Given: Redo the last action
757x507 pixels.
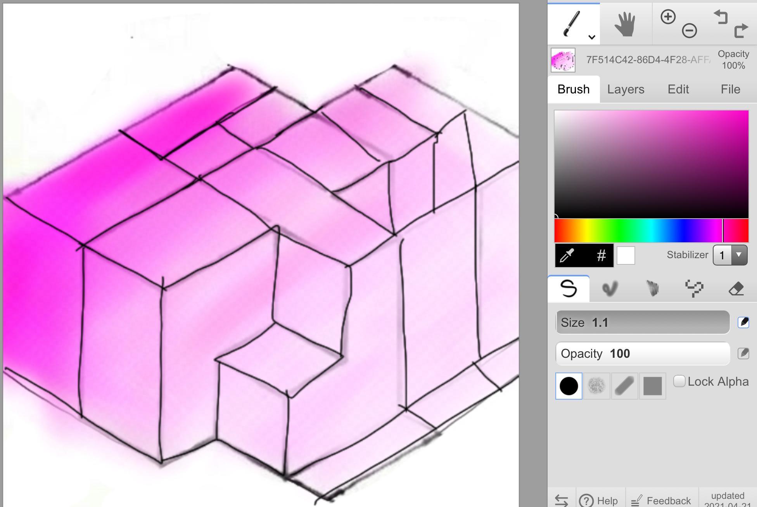Looking at the screenshot, I should (x=741, y=31).
